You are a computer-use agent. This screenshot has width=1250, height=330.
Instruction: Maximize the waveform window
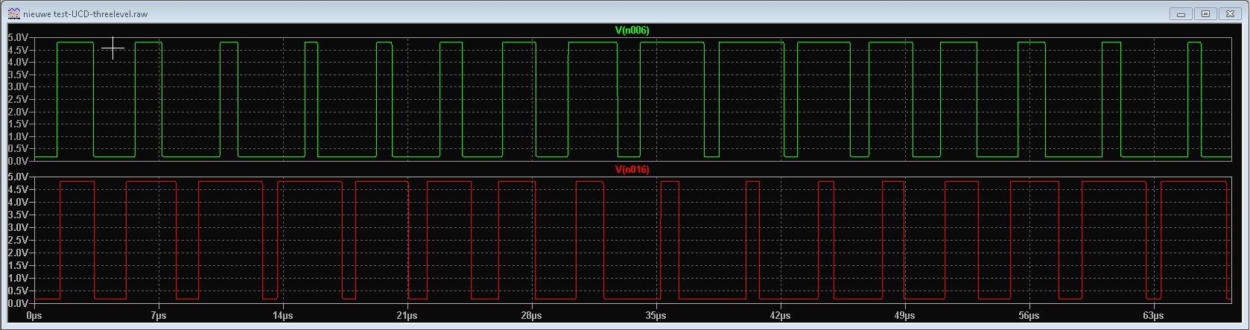point(1205,13)
